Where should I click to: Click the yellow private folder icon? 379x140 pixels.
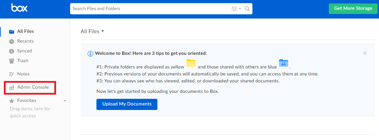click(191, 63)
